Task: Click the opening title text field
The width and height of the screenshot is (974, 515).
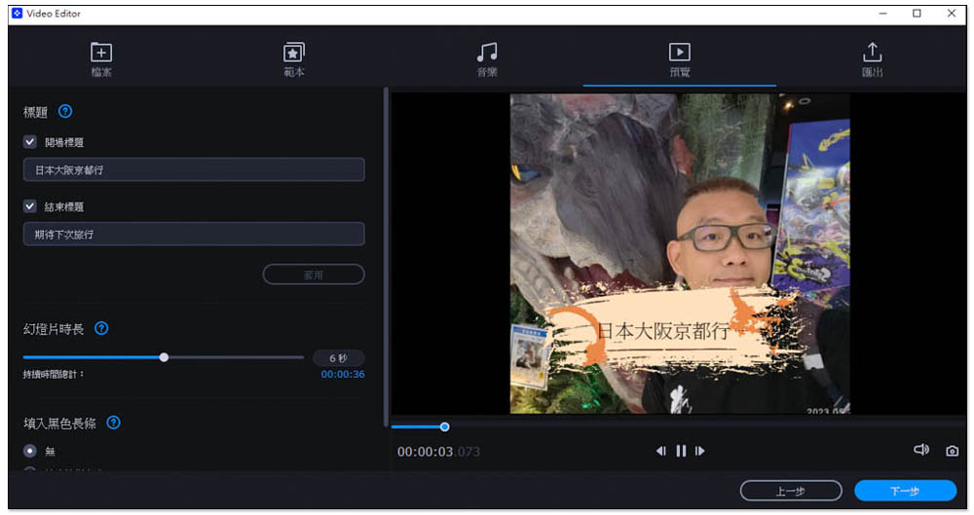Action: [194, 169]
